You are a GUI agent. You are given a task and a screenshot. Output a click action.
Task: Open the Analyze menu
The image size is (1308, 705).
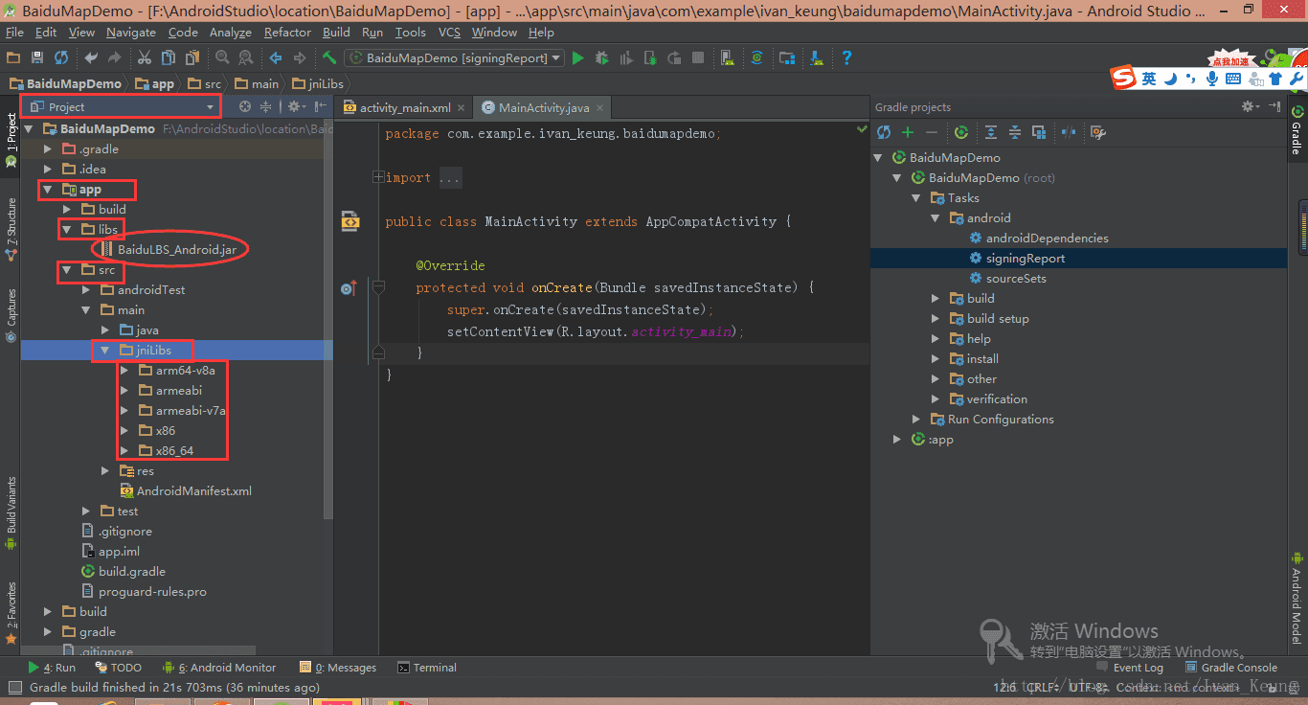(230, 33)
